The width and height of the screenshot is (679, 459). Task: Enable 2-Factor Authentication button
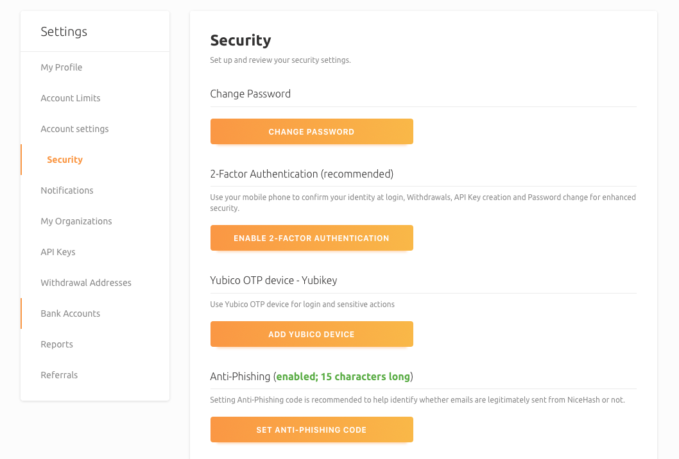coord(311,238)
